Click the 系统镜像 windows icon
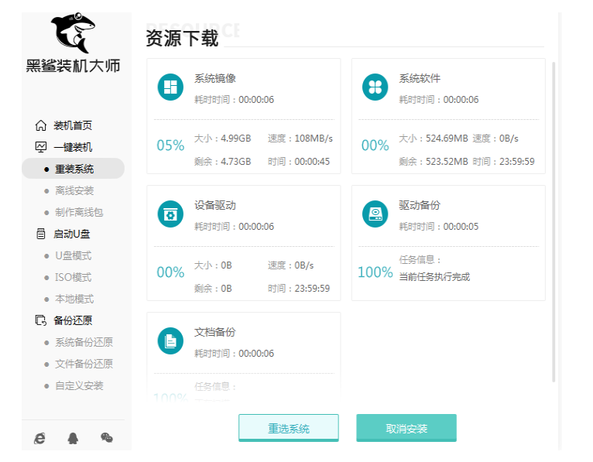Image resolution: width=593 pixels, height=462 pixels. click(x=170, y=87)
